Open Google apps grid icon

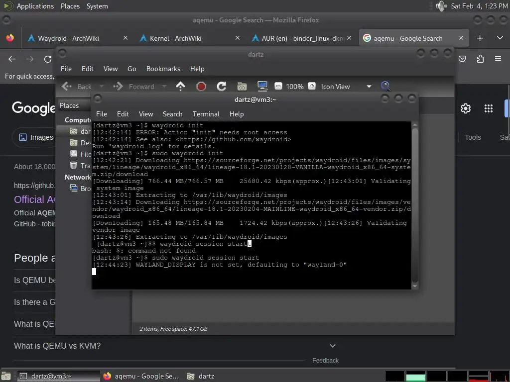(x=489, y=108)
